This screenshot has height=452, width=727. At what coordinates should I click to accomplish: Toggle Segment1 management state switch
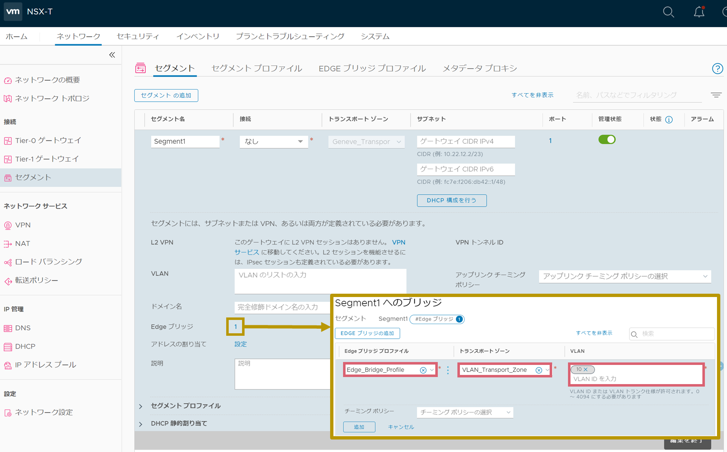pos(607,139)
